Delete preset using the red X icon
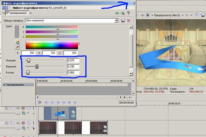The image size is (206, 137). click(128, 20)
